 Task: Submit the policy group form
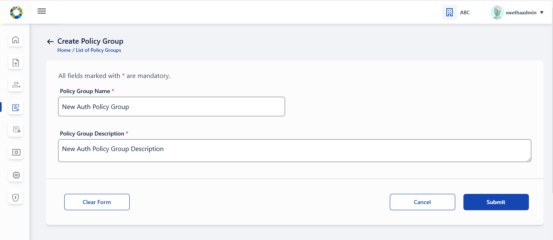tap(496, 202)
